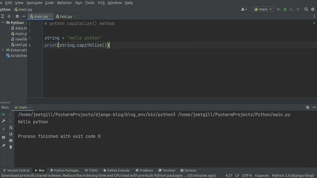Start debugging with the bug icon
The height and width of the screenshot is (178, 317).
point(285,9)
